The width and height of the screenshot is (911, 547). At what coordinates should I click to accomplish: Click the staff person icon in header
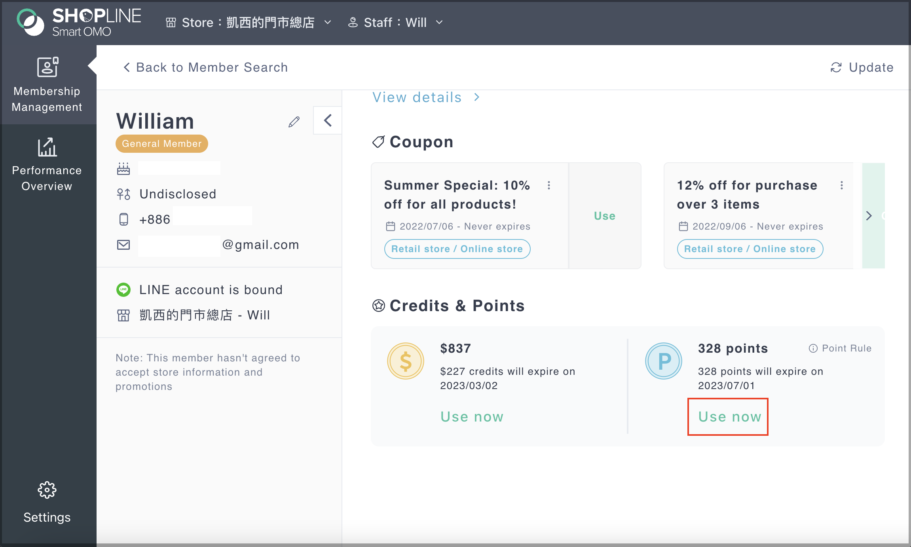[x=353, y=23]
